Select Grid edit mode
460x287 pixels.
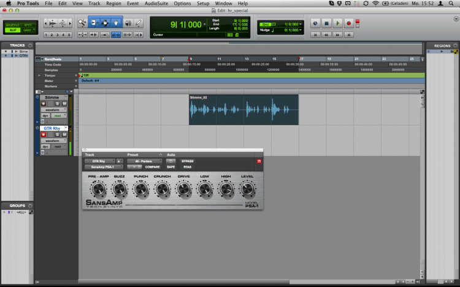(28, 30)
